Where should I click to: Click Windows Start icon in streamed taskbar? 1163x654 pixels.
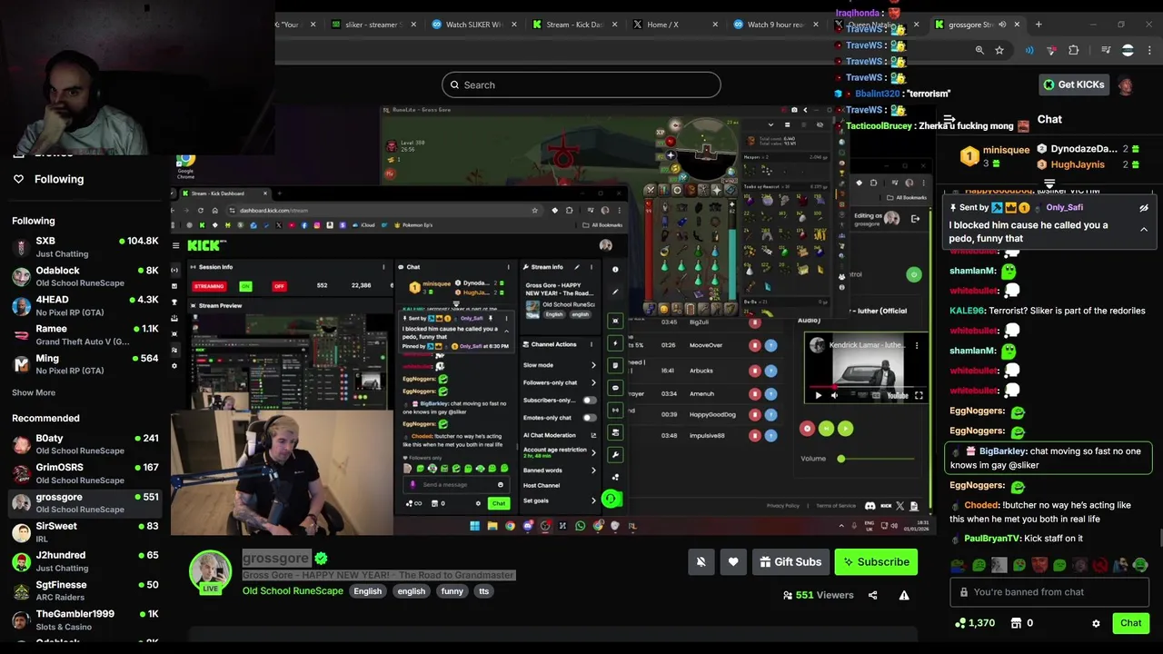[x=474, y=525]
